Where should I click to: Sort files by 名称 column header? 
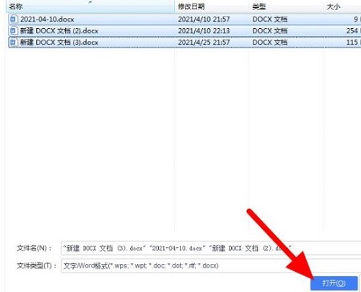click(16, 6)
